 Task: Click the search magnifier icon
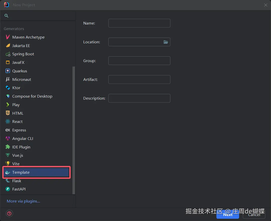pyautogui.click(x=7, y=16)
